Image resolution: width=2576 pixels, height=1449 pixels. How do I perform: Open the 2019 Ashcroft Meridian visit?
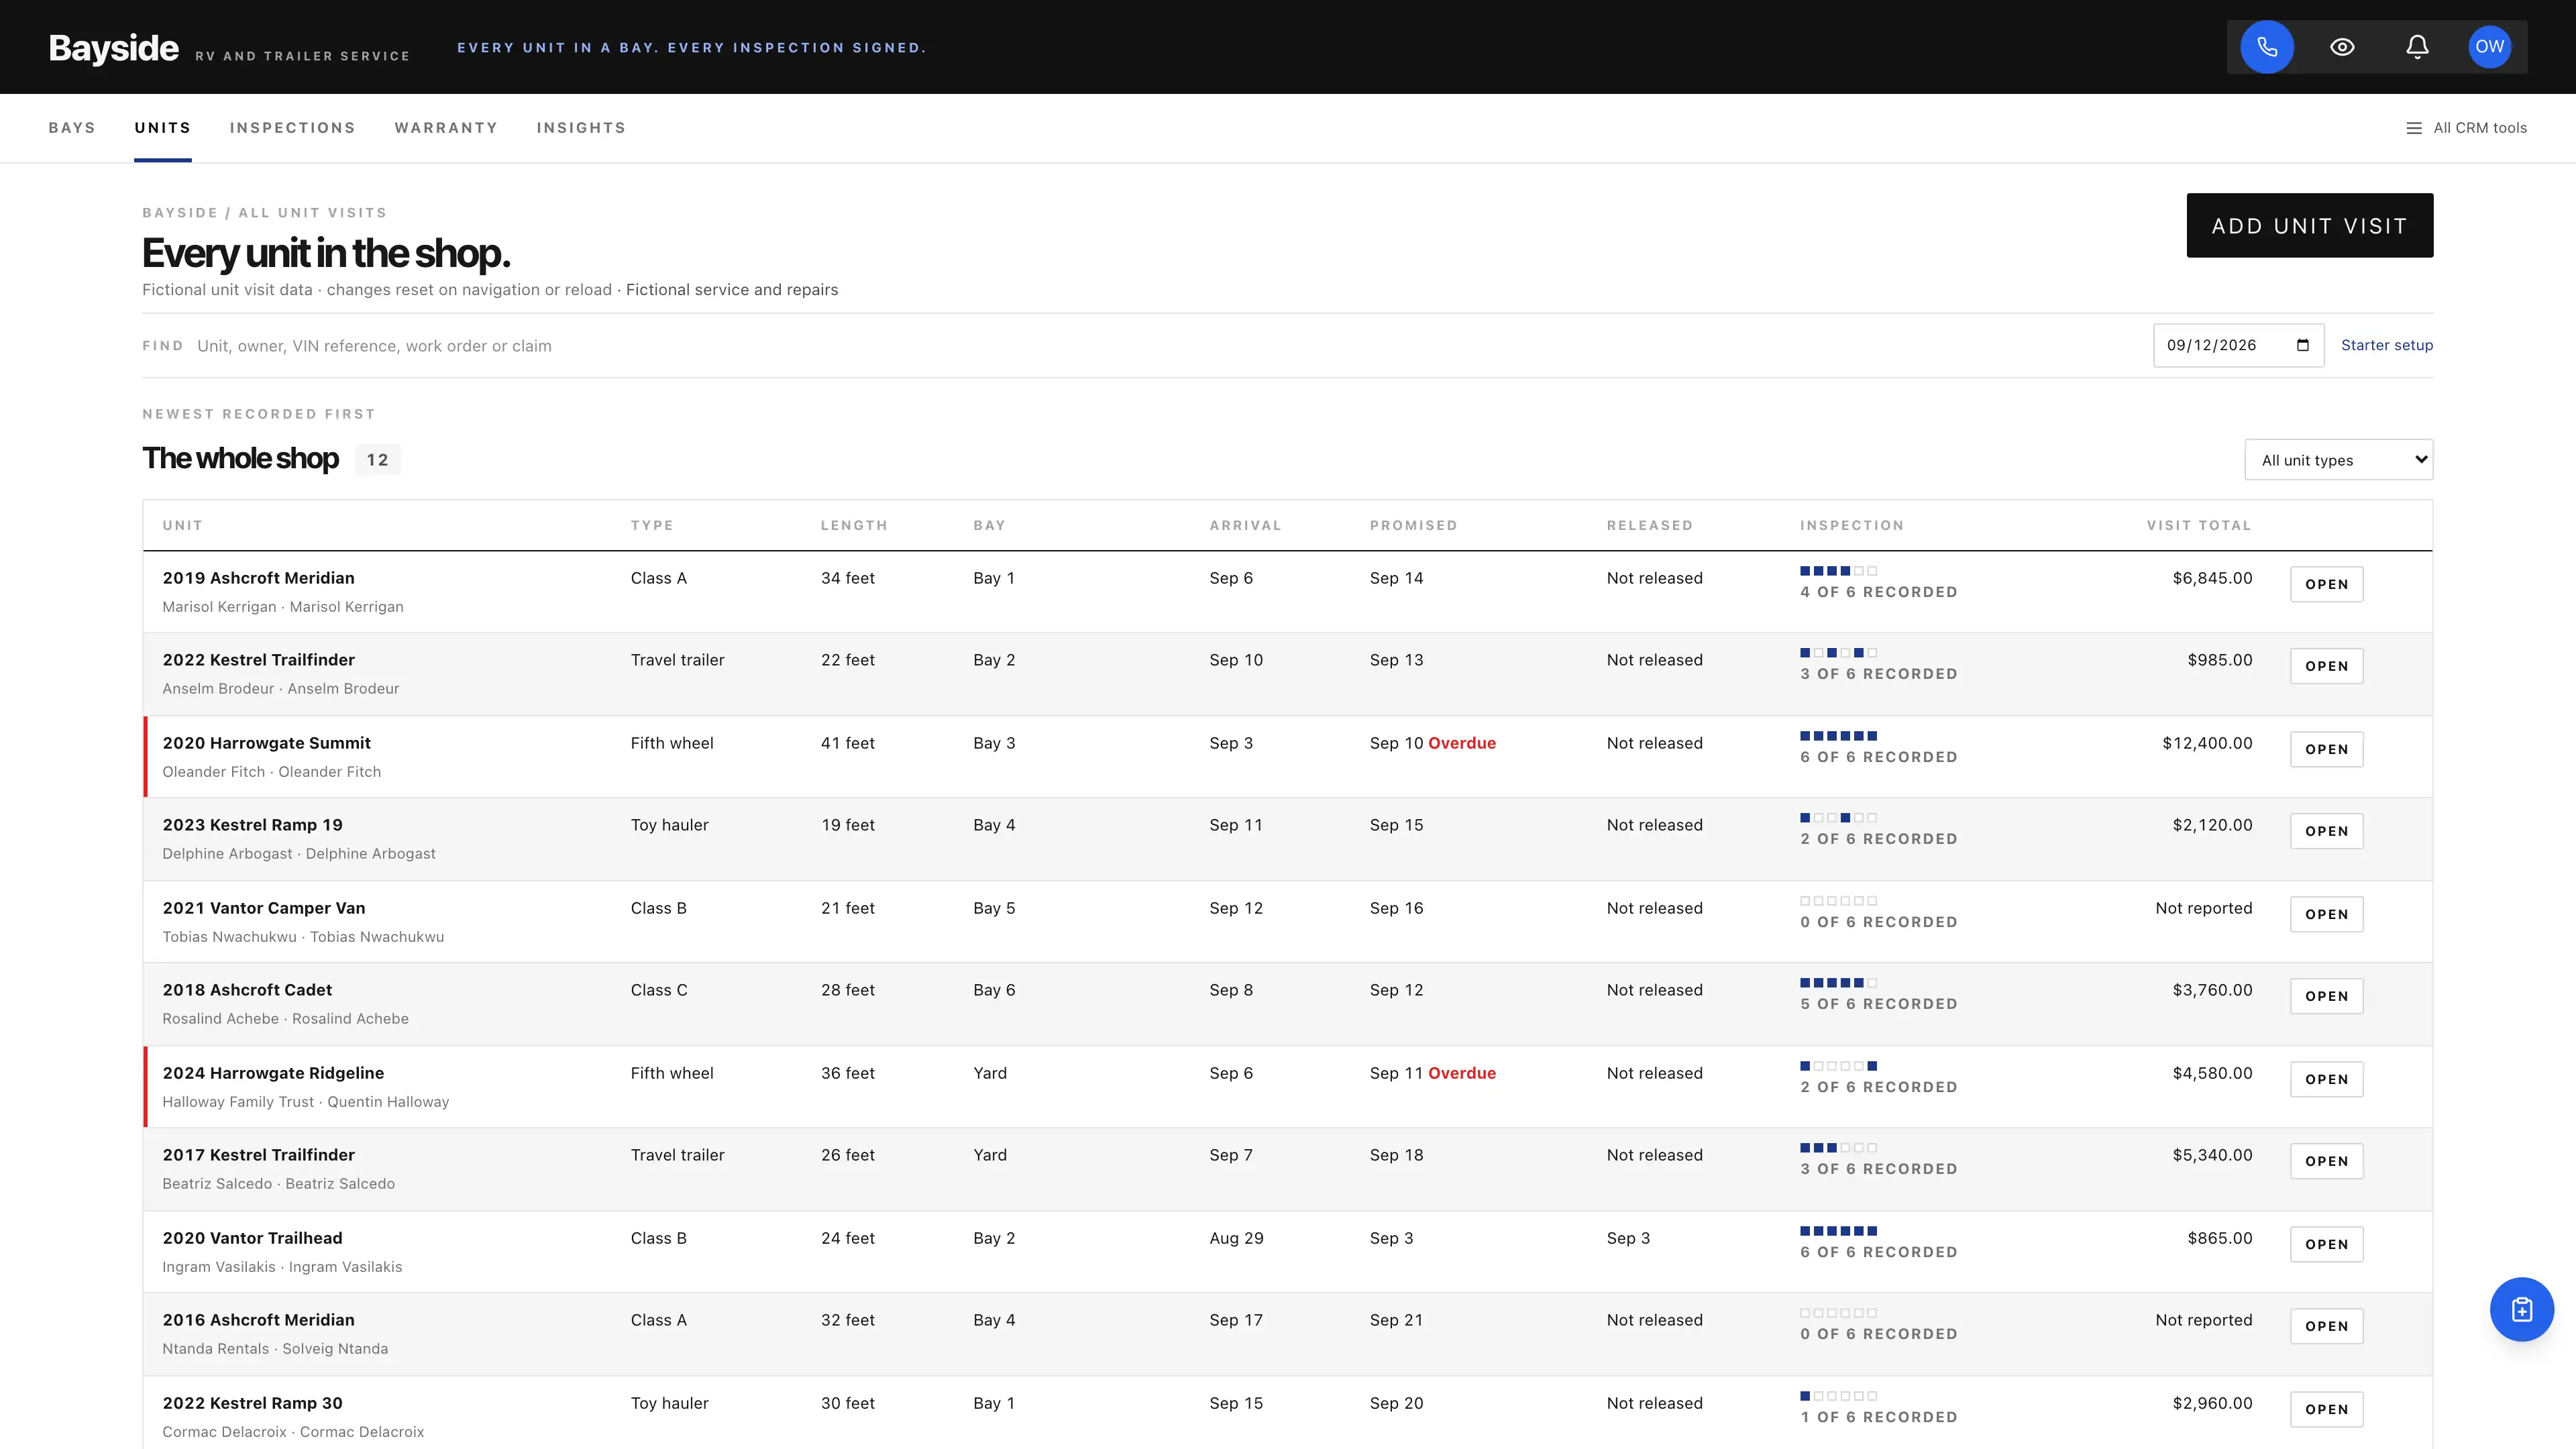[x=2327, y=584]
